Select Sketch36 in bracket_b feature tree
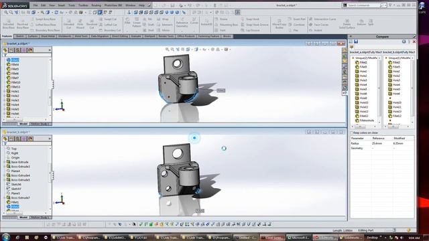 click(14, 185)
